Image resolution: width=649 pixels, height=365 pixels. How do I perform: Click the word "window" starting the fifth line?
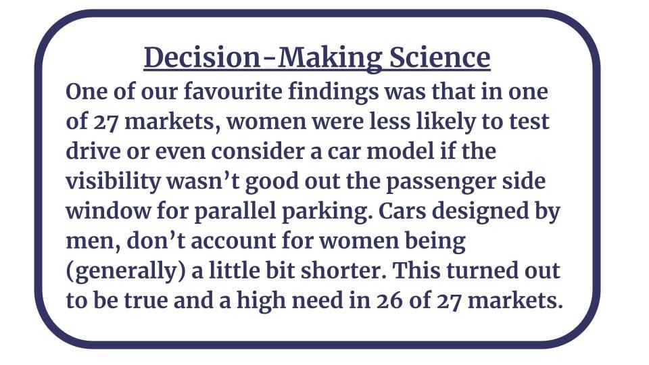[108, 211]
